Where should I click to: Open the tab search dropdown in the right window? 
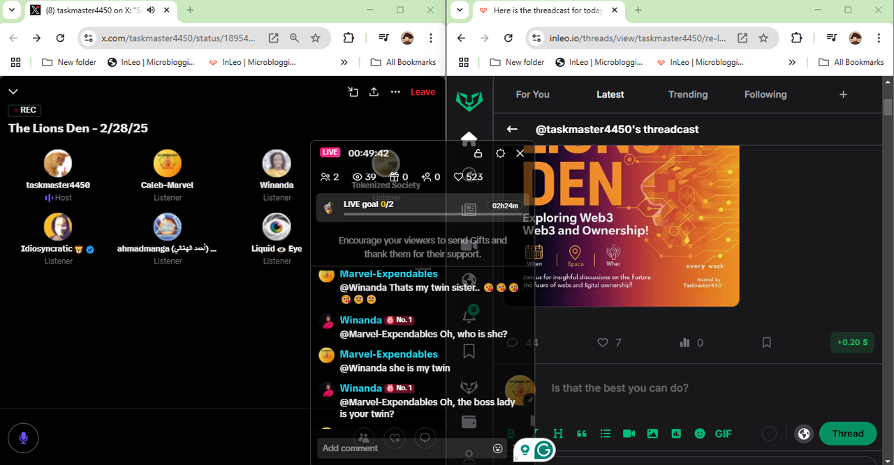(x=459, y=10)
